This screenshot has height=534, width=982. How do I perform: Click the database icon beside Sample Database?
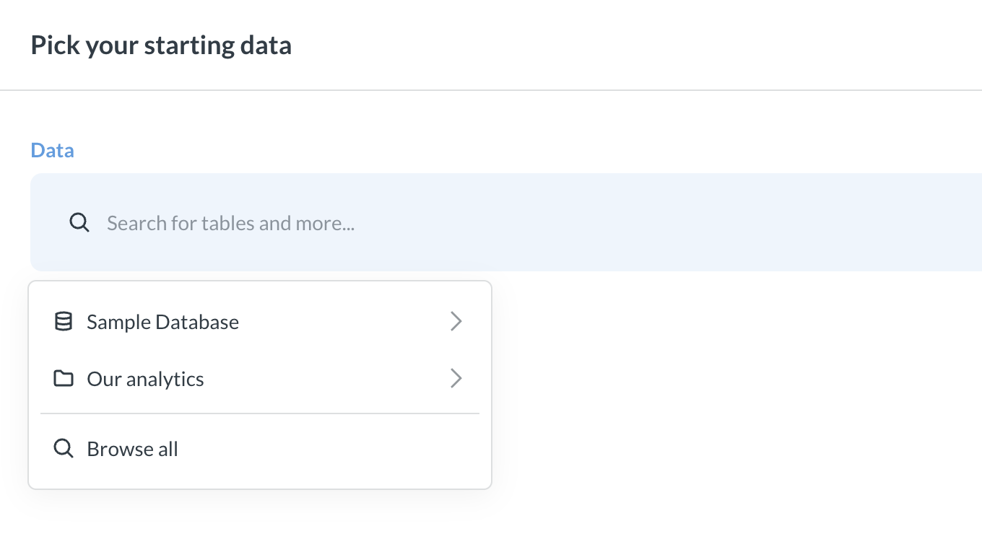[64, 321]
